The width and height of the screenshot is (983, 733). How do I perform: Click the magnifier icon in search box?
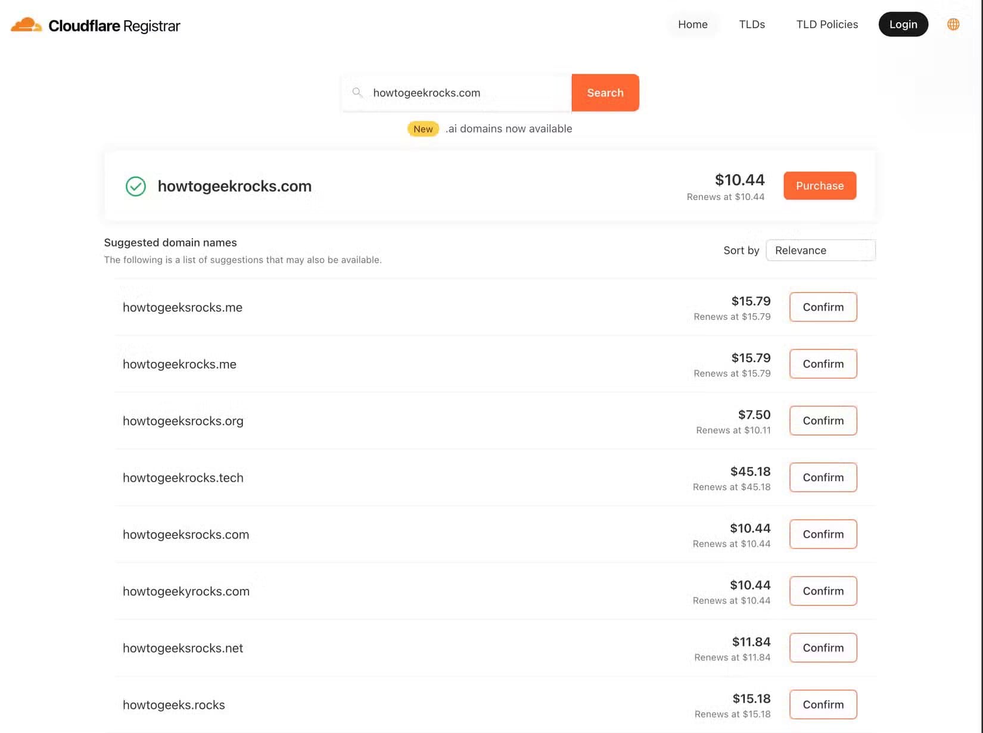(357, 92)
